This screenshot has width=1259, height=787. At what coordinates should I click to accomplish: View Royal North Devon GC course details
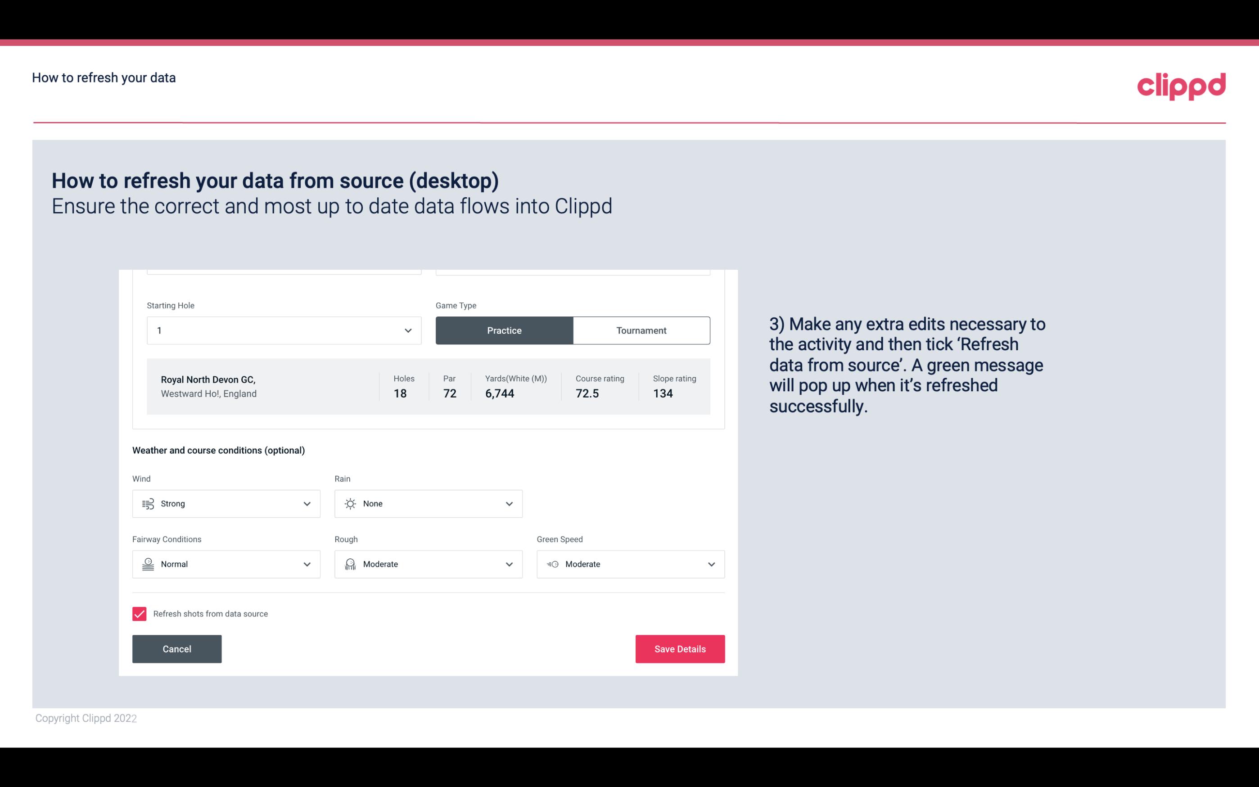(x=429, y=386)
